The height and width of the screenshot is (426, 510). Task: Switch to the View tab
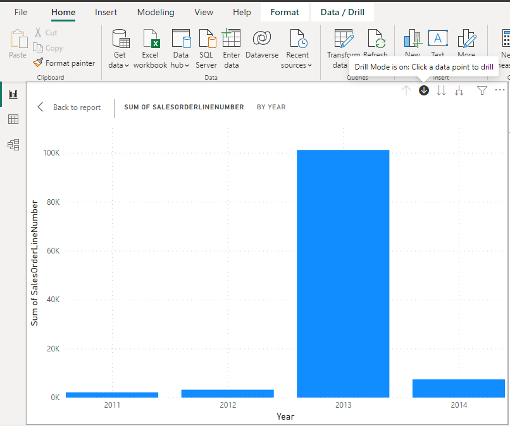click(x=204, y=13)
